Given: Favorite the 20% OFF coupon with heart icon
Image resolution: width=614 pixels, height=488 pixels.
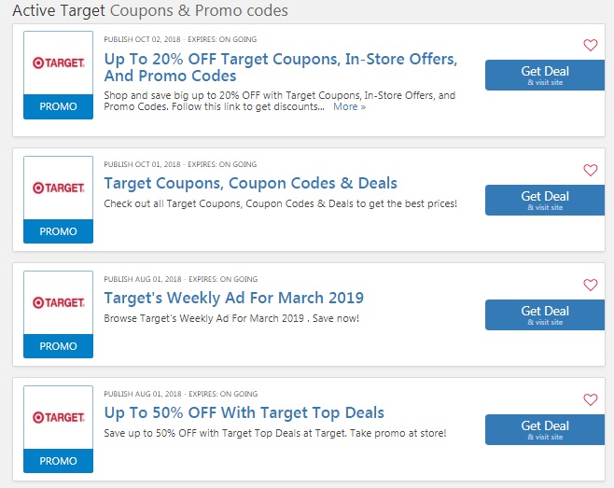Looking at the screenshot, I should pos(590,45).
